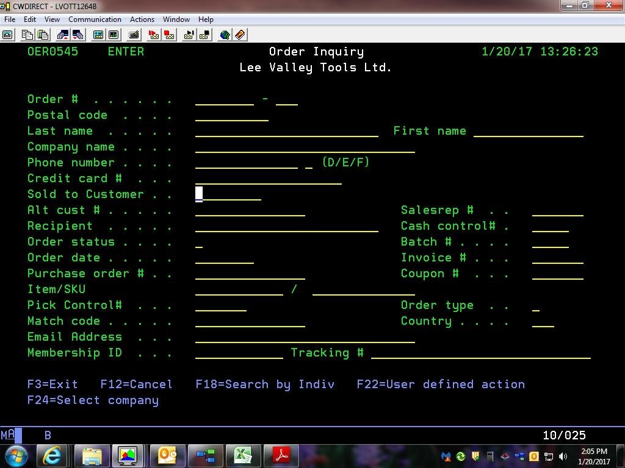This screenshot has height=468, width=625.
Task: Click the Salesrep # input field
Action: tap(558, 210)
